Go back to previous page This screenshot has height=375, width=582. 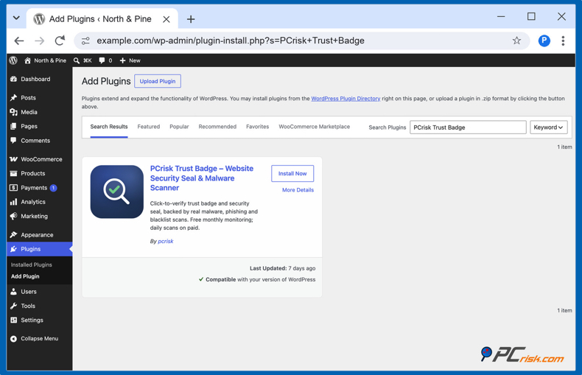[x=19, y=41]
